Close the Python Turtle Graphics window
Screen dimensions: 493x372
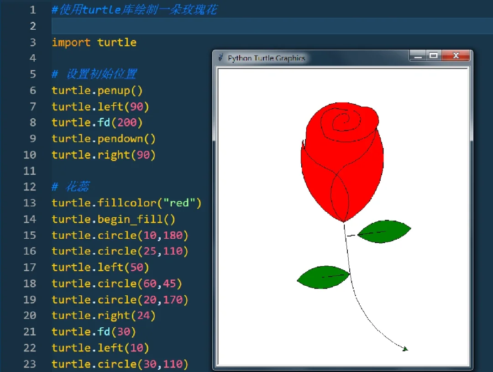tap(456, 55)
